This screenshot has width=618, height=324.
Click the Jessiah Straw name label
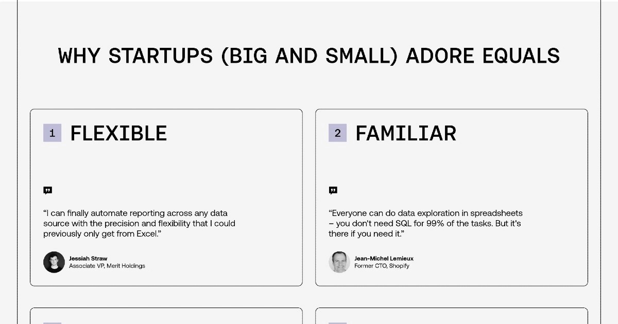click(88, 258)
